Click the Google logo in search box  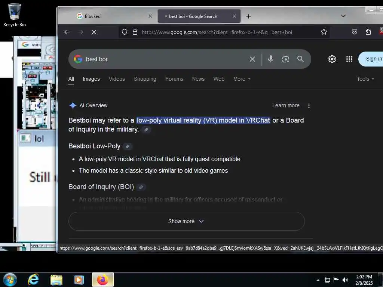coord(78,59)
